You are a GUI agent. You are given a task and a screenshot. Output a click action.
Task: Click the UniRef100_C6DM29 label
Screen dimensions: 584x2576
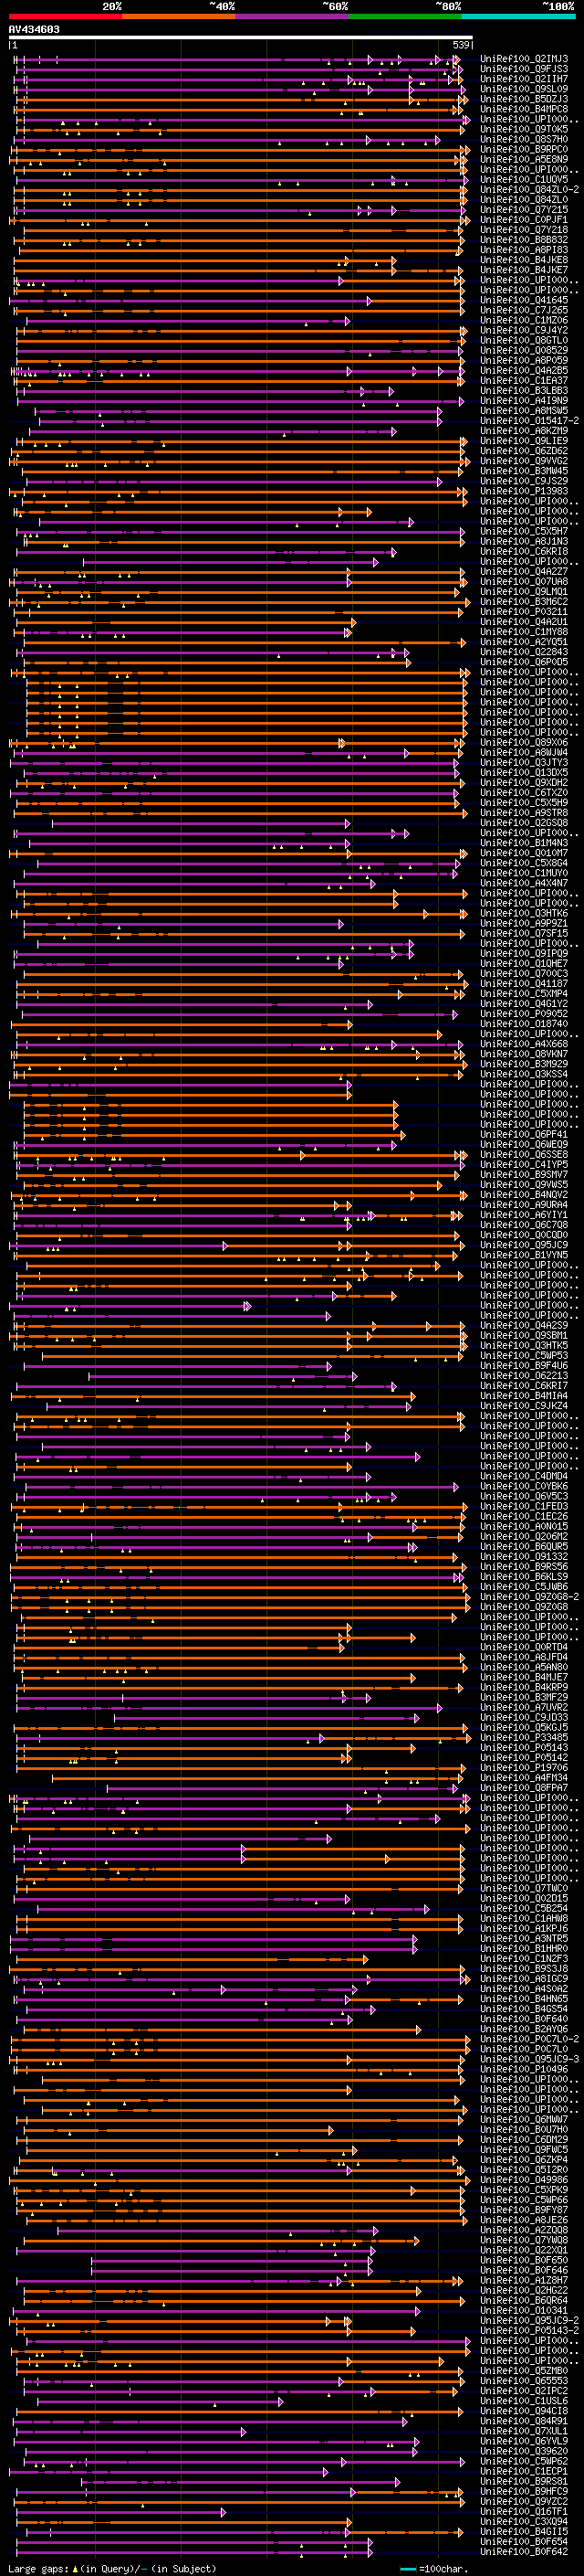pyautogui.click(x=524, y=2139)
